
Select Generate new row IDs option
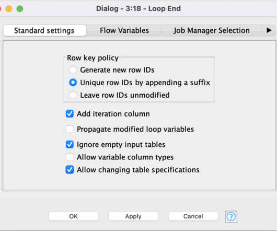(x=73, y=70)
